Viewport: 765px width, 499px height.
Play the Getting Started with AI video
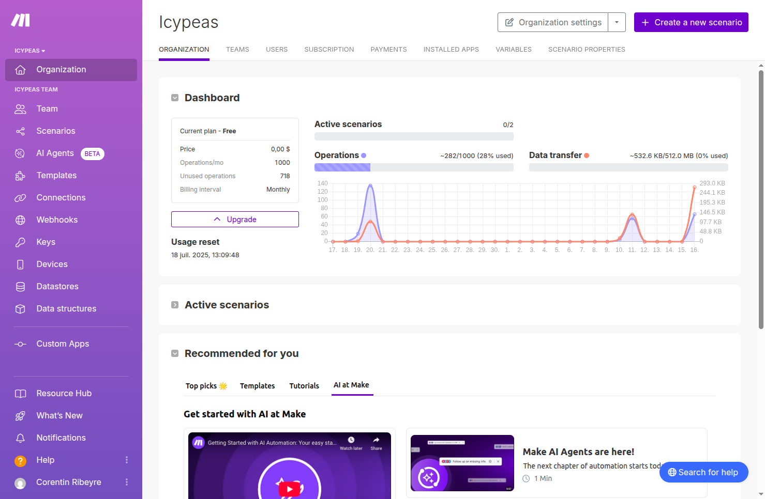(290, 489)
